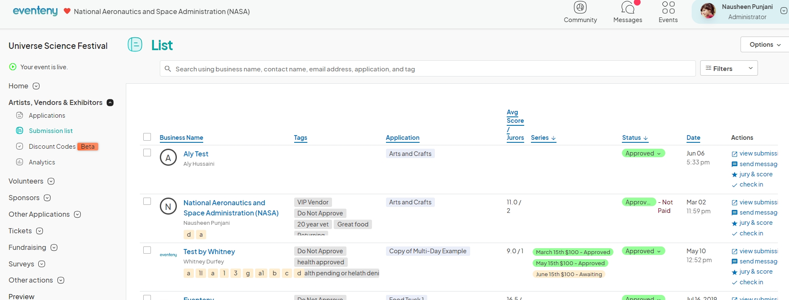The image size is (789, 300).
Task: Sort by Tags column header
Action: [301, 138]
